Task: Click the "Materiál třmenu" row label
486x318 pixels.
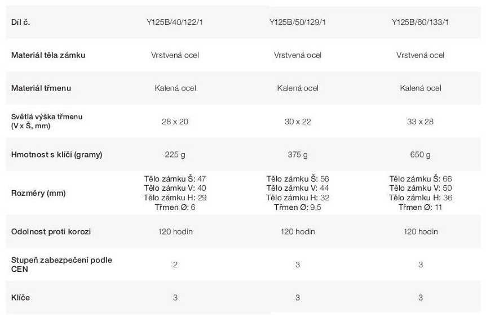Action: 41,88
